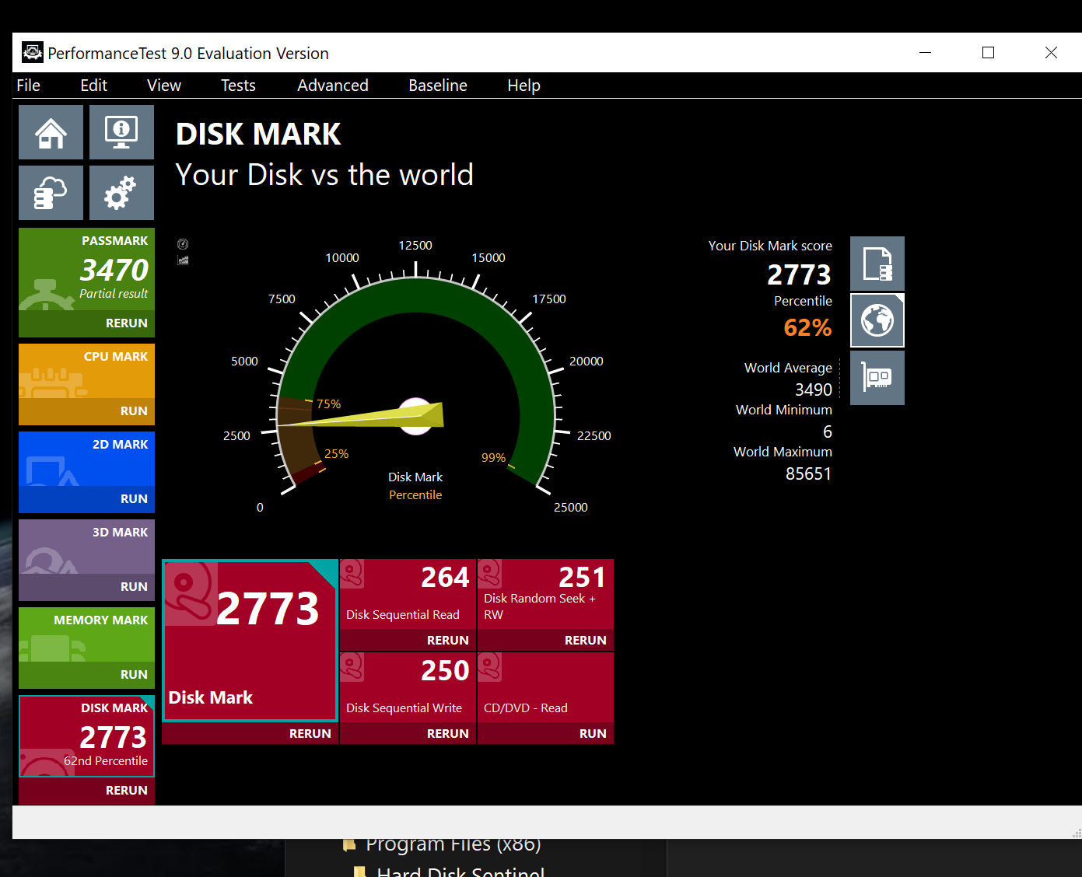
Task: Click Program Files (x86) folder in background window
Action: [x=442, y=844]
